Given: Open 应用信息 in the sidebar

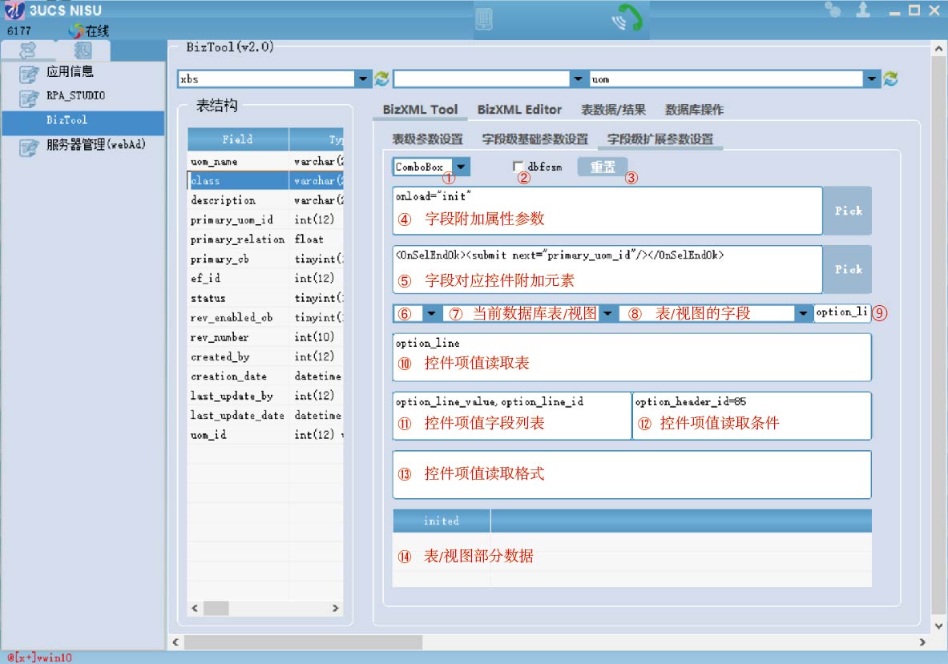Looking at the screenshot, I should point(71,71).
